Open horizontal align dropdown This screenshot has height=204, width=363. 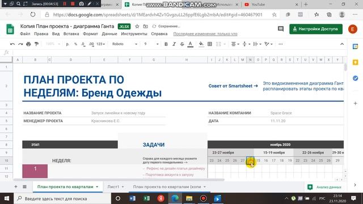point(235,44)
